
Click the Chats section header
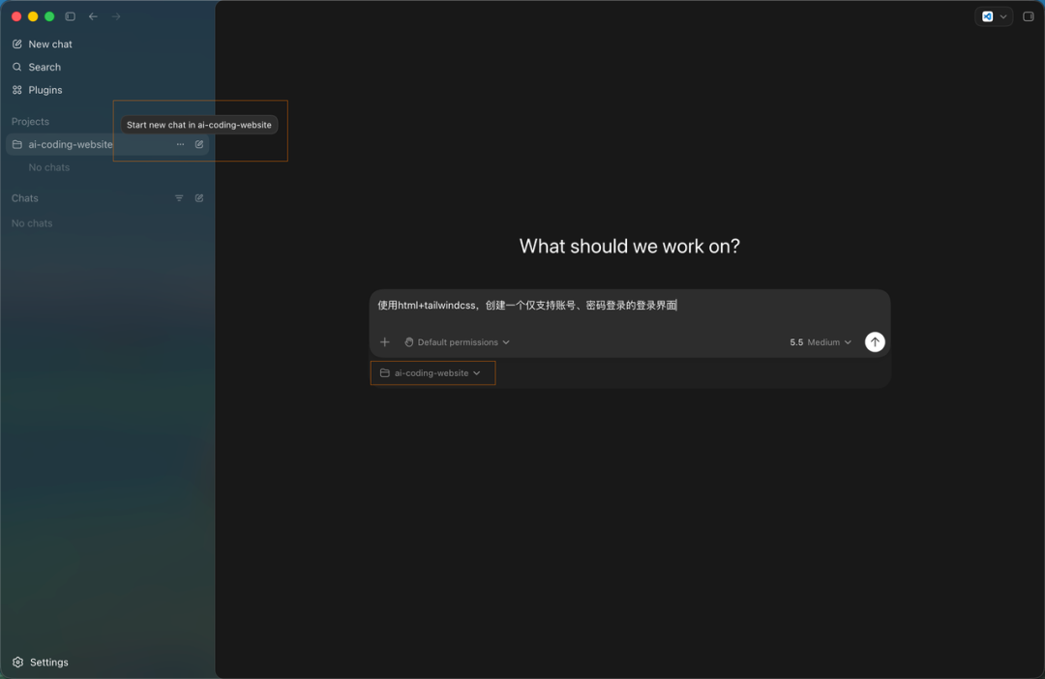click(24, 198)
